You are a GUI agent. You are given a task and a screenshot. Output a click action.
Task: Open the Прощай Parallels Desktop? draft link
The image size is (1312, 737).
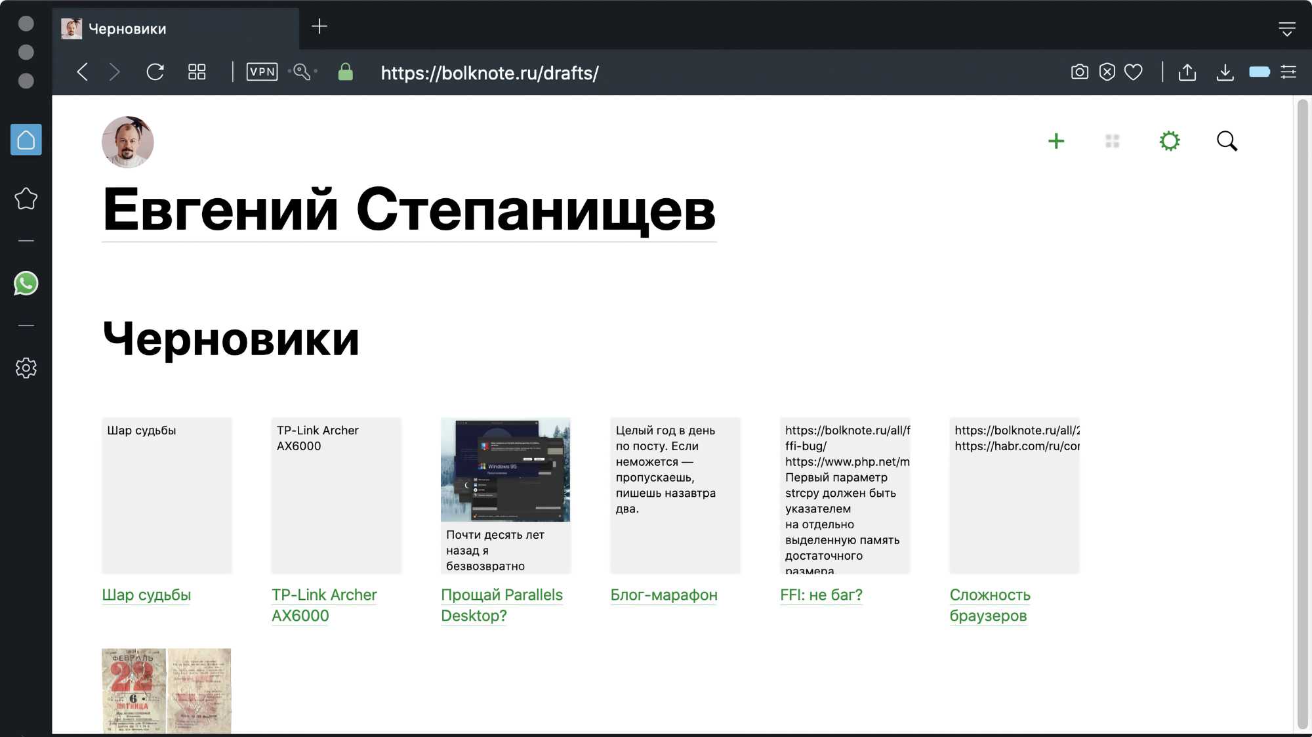click(502, 605)
